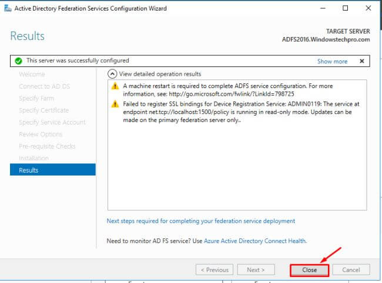The height and width of the screenshot is (283, 382).
Task: Click the Cancel button
Action: point(351,270)
